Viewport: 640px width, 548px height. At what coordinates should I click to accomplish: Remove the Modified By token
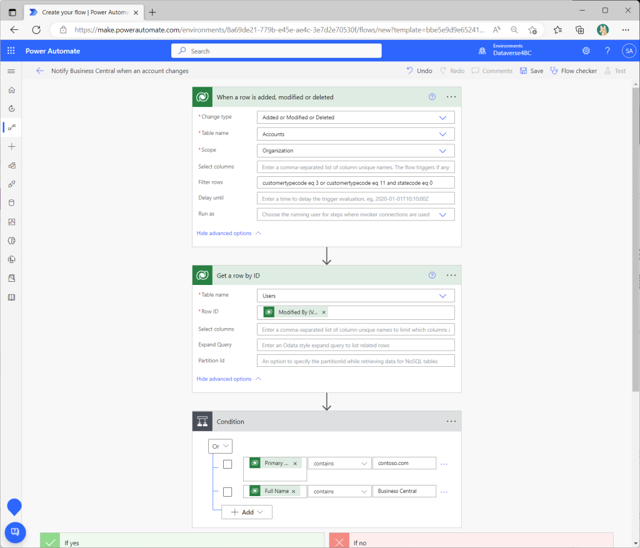click(324, 312)
